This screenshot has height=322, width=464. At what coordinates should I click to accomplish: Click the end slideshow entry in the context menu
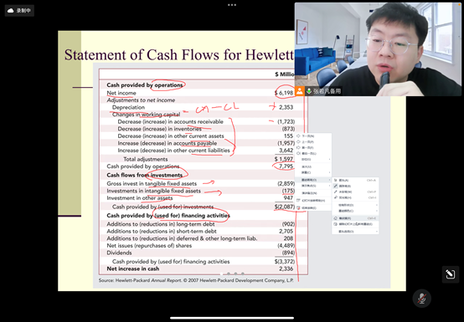[x=313, y=208]
